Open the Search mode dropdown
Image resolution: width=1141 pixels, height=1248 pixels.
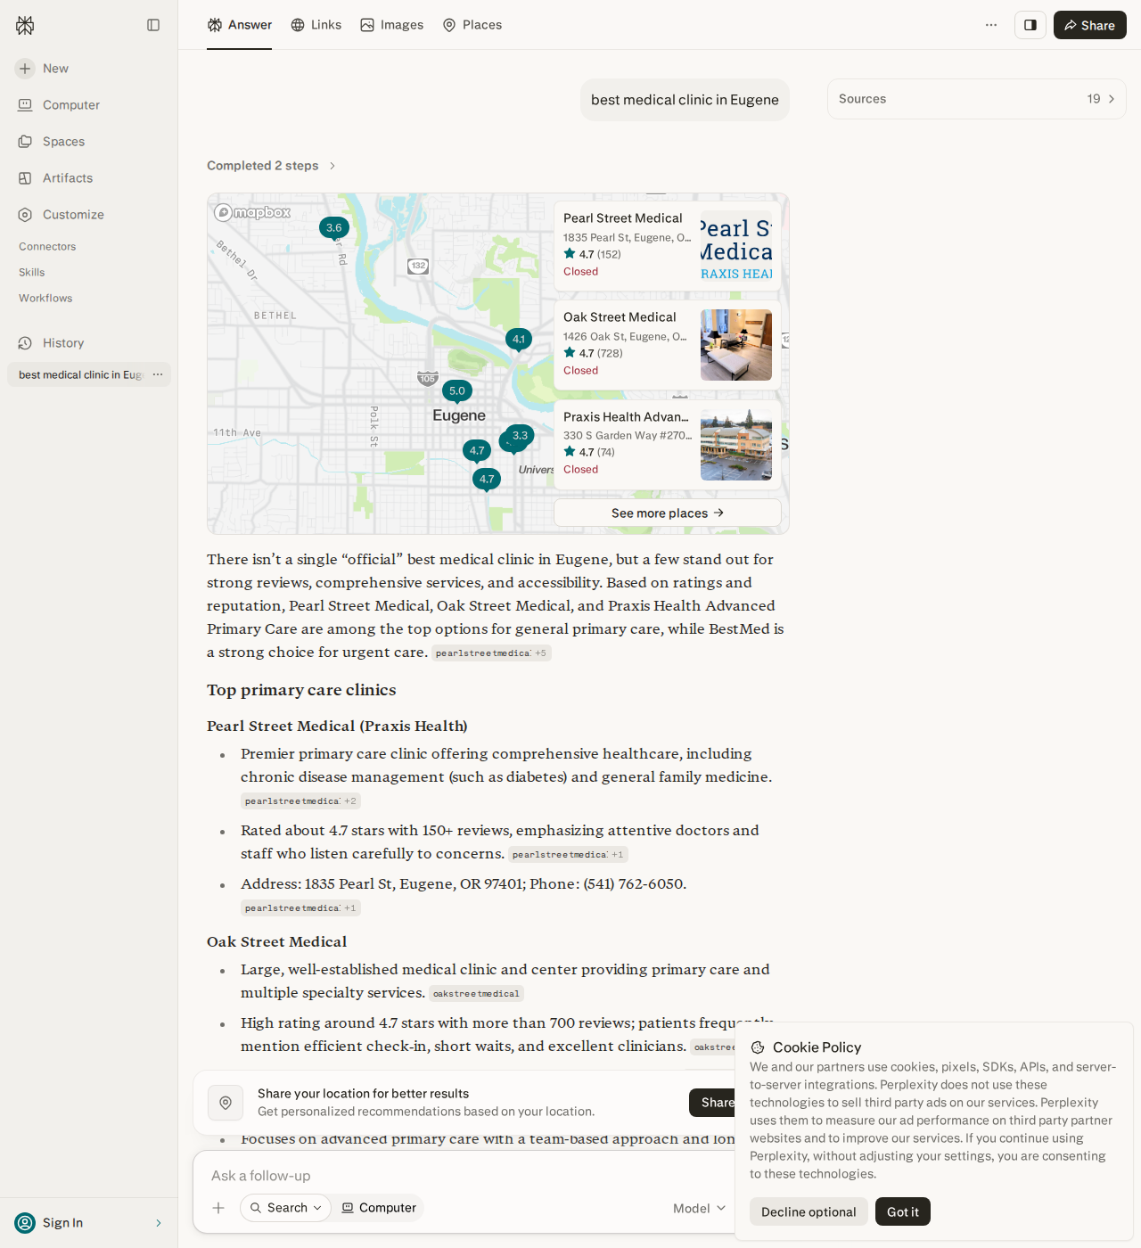(x=285, y=1208)
